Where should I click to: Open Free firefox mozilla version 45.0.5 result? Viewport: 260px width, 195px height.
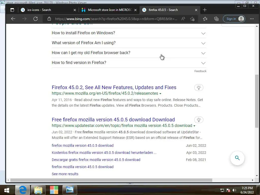[113, 120]
